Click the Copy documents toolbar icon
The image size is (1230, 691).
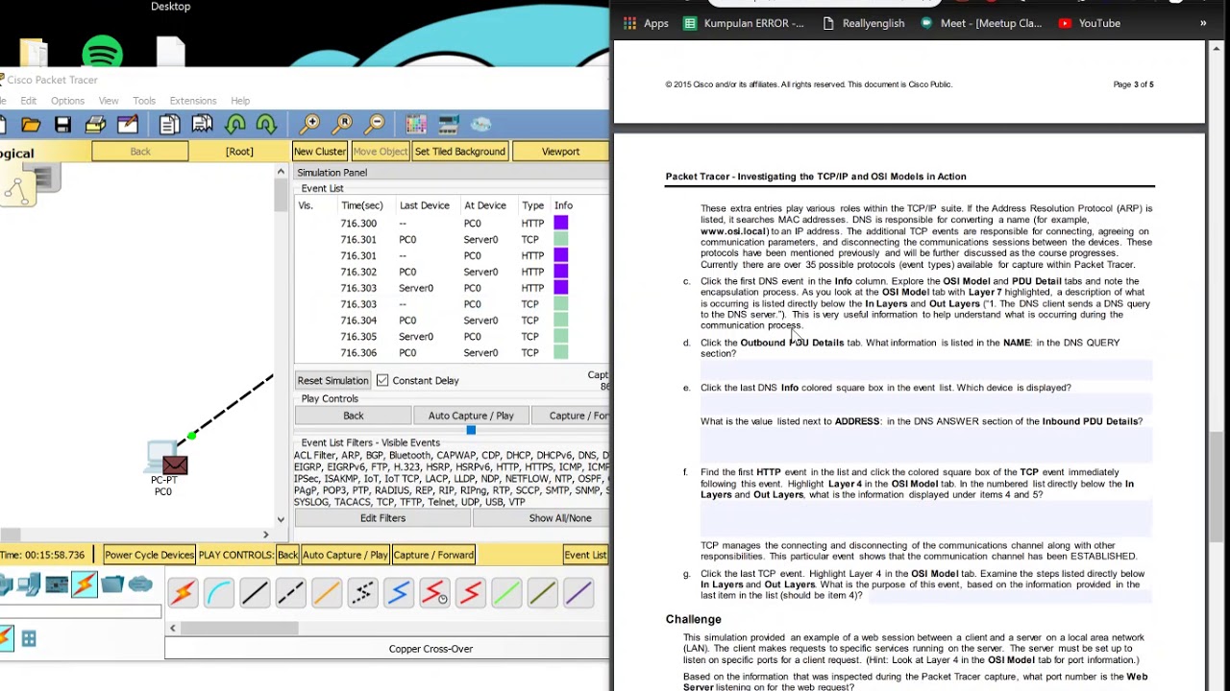point(169,125)
